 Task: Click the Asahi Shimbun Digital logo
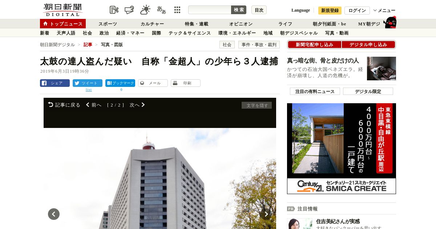coord(62,10)
